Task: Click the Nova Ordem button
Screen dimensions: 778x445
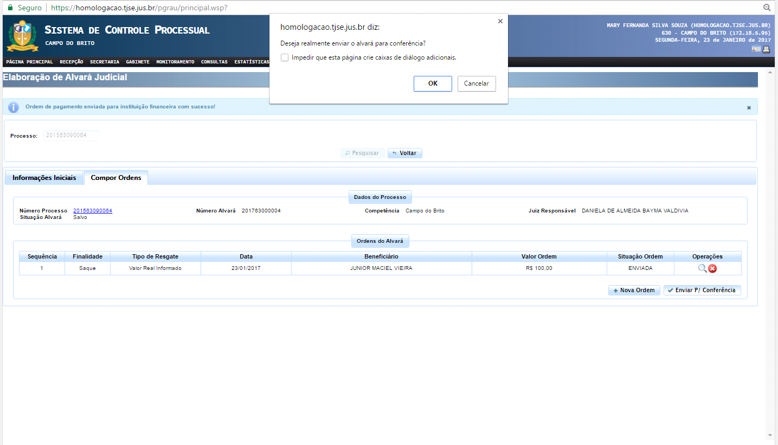Action: point(634,290)
